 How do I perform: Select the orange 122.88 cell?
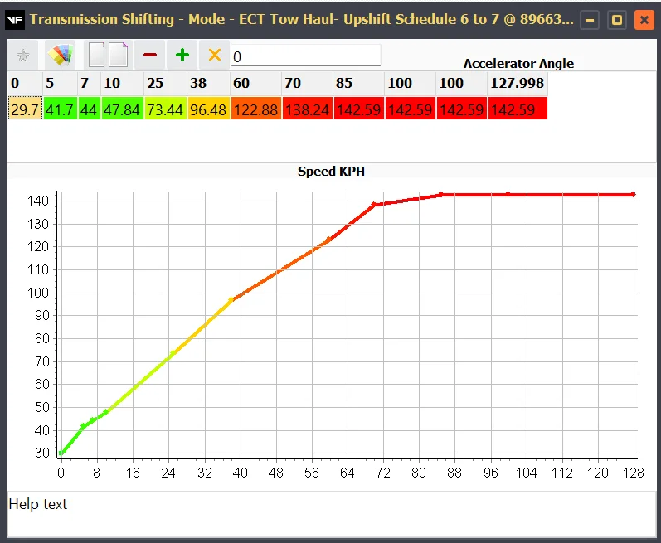click(255, 109)
